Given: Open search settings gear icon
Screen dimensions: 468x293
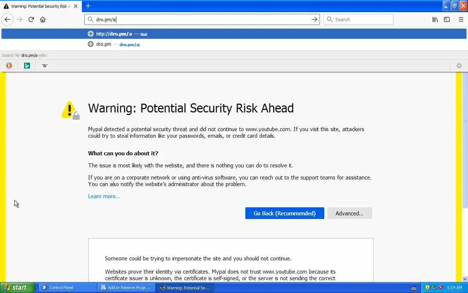Looking at the screenshot, I should tap(459, 66).
